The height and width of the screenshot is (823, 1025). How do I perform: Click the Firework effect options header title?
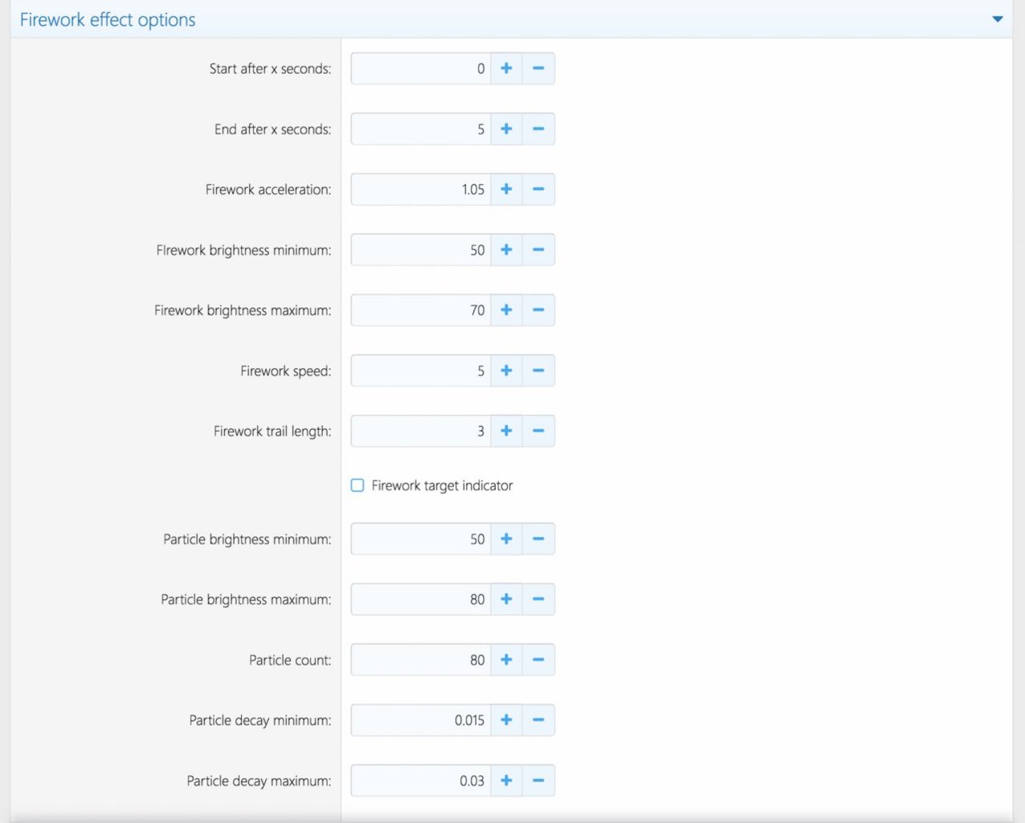108,20
